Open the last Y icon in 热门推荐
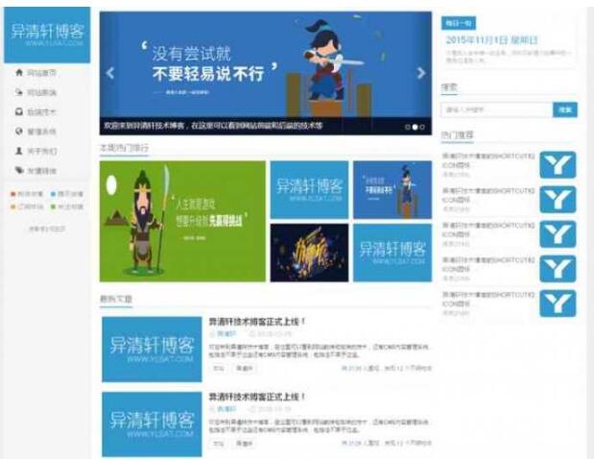The height and width of the screenshot is (459, 594). [557, 303]
